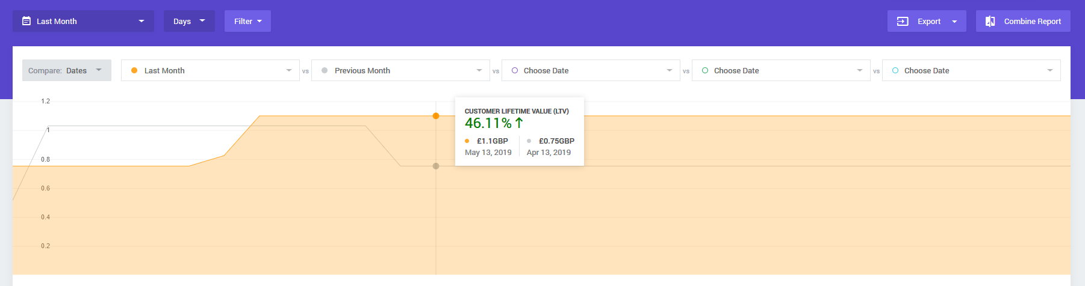Click the grey data point on the chart
This screenshot has height=286, width=1085.
click(x=436, y=166)
